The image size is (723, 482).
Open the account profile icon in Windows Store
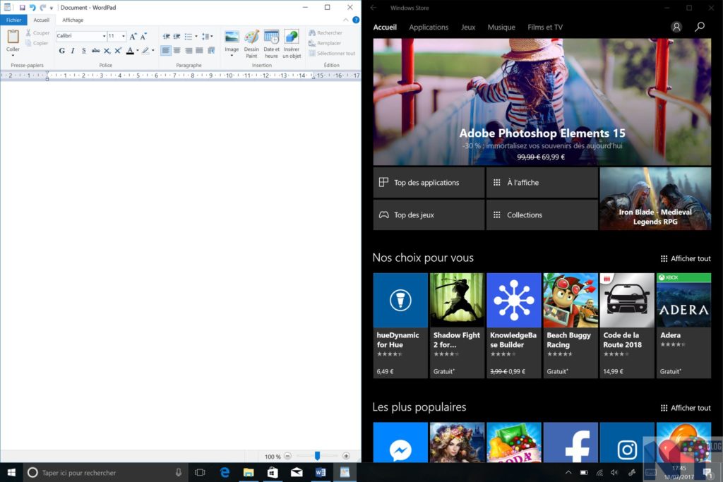(676, 27)
